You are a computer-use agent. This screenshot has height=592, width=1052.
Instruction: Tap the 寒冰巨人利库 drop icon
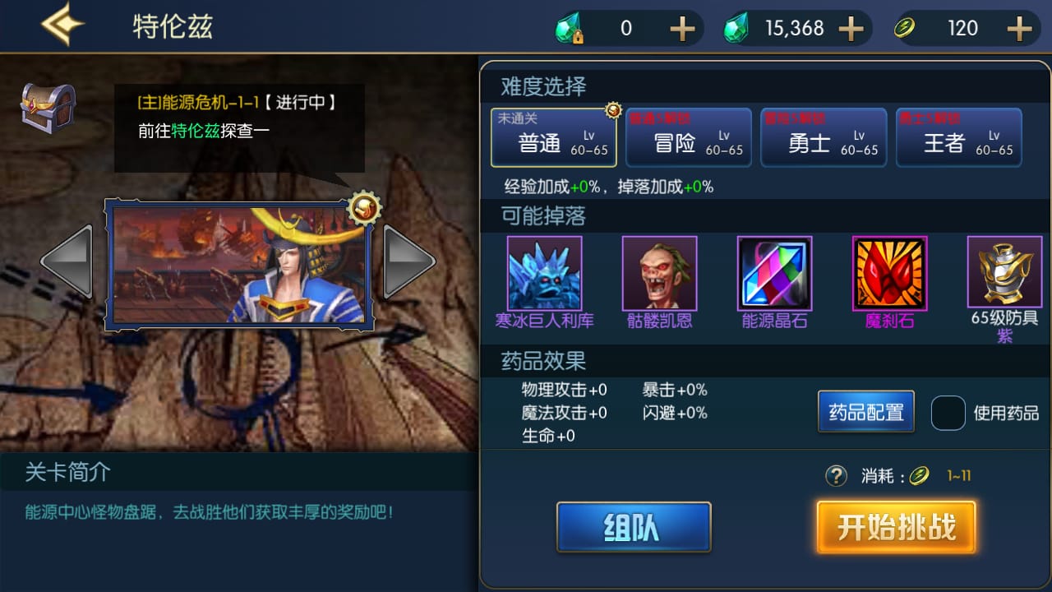pyautogui.click(x=544, y=273)
